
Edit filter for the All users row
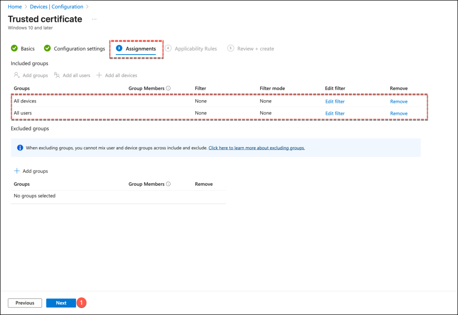[x=335, y=114]
